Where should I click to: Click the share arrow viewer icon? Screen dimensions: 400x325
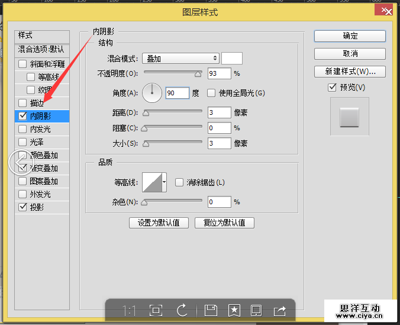(x=280, y=310)
